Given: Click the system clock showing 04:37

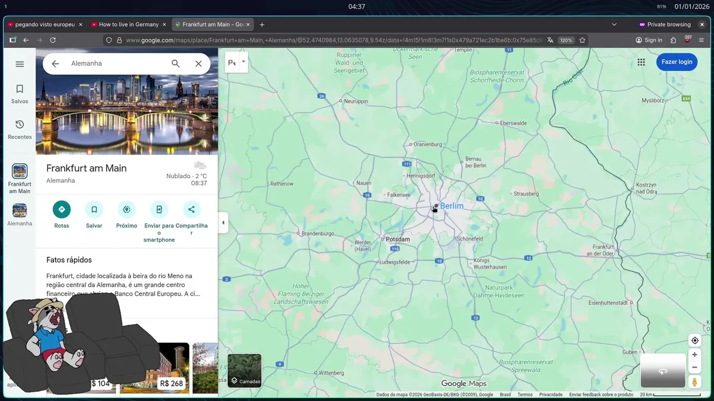Looking at the screenshot, I should tap(356, 7).
